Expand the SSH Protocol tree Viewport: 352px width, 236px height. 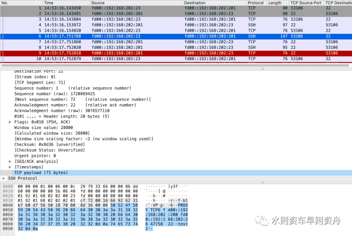pyautogui.click(x=3, y=178)
